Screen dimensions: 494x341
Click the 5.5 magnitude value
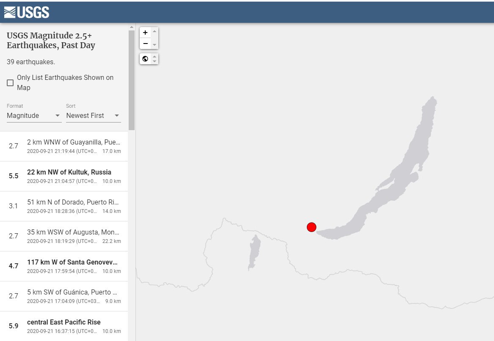point(14,176)
